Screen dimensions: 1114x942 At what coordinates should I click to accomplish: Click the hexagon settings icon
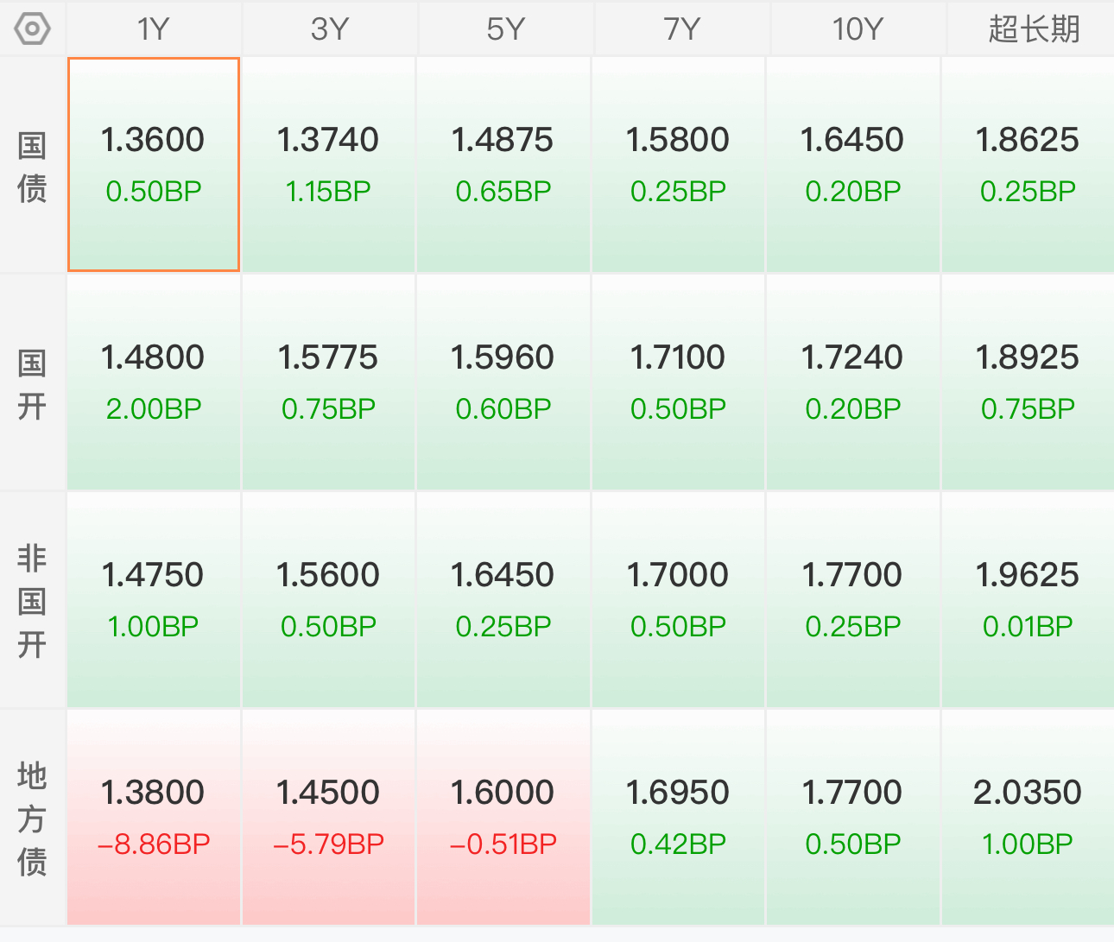[32, 29]
